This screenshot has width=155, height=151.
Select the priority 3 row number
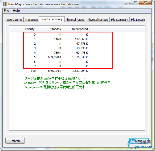point(35,48)
